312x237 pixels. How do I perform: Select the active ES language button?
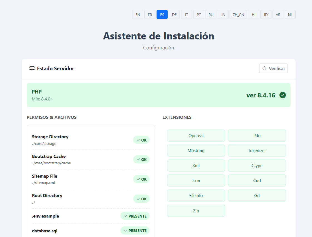(x=162, y=15)
